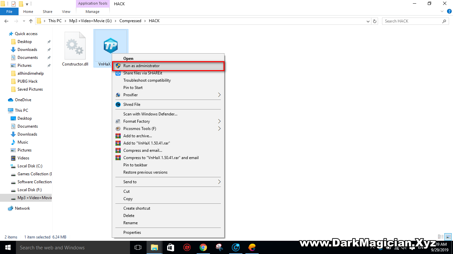Click the Music note icon in sidebar

13,142
